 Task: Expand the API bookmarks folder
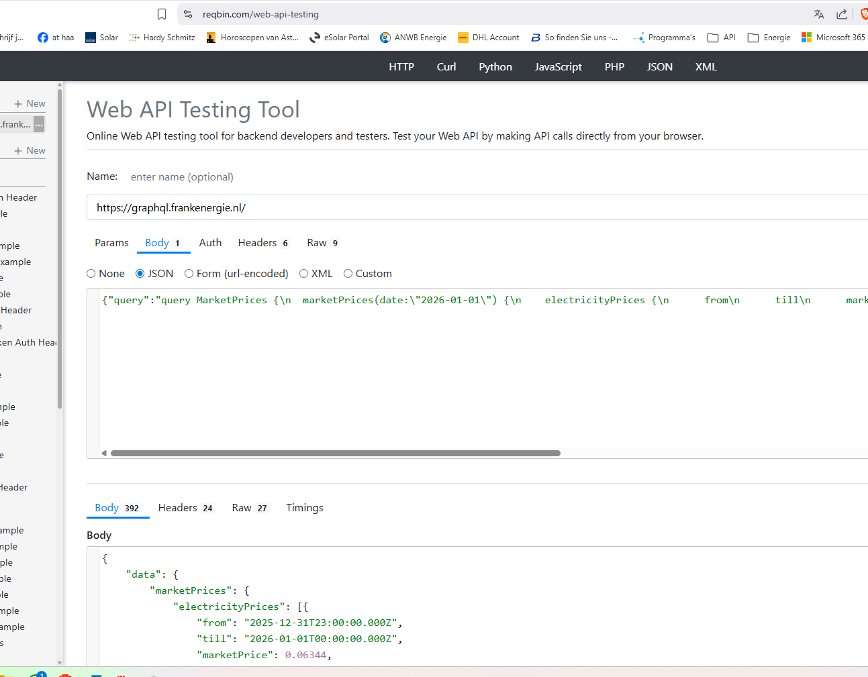[722, 38]
